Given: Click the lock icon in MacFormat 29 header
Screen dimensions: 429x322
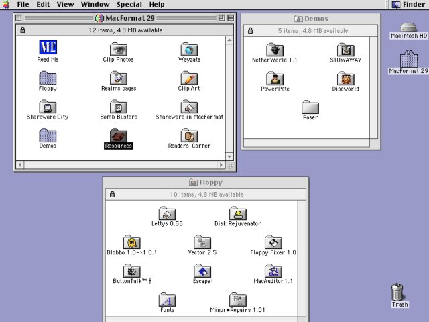Looking at the screenshot, I should (23, 30).
